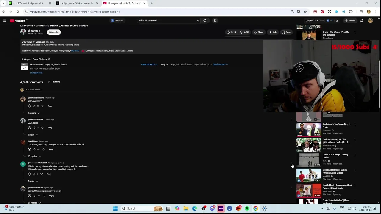Viewport: 381px width, 214px height.
Task: Expand the description with ...more
Action: pyautogui.click(x=130, y=51)
